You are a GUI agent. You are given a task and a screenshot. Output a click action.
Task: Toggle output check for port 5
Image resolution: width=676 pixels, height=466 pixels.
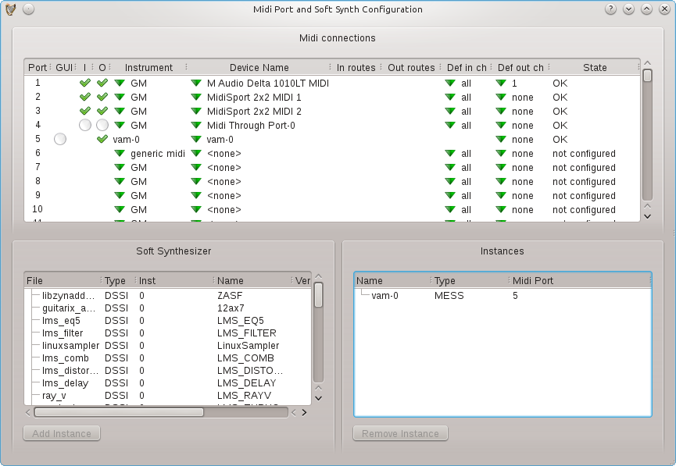tap(102, 139)
